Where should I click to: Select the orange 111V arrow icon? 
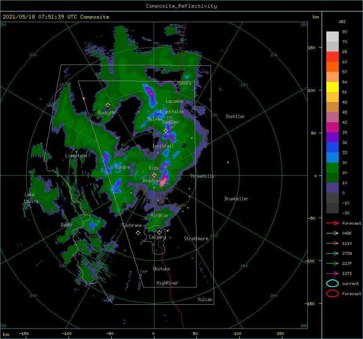pos(332,243)
